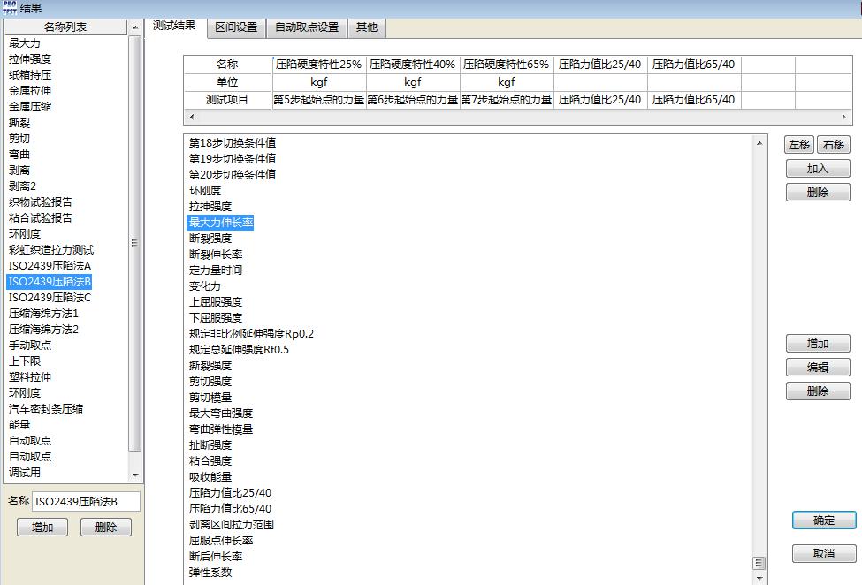Click the 删除 button under 加入
Image resolution: width=862 pixels, height=585 pixels.
(817, 192)
